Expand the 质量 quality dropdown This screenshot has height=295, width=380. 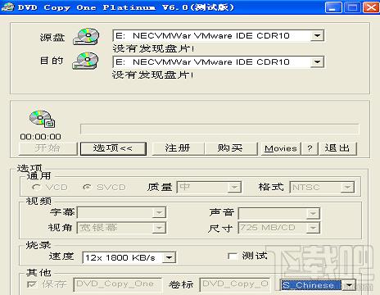pos(234,188)
